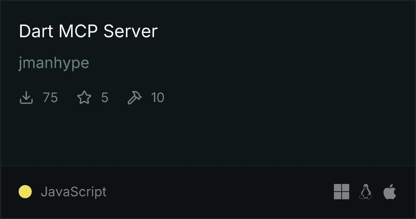The width and height of the screenshot is (416, 219).
Task: Click the download arrow icon
Action: click(x=26, y=97)
